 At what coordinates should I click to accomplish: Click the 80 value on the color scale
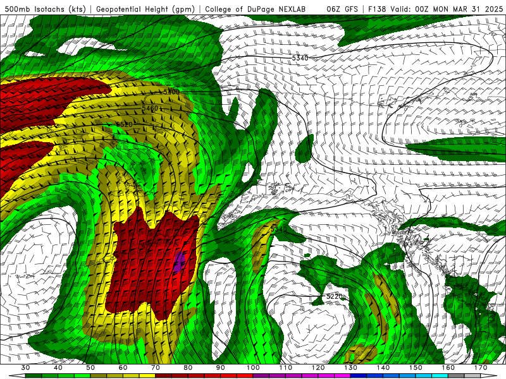(188, 368)
